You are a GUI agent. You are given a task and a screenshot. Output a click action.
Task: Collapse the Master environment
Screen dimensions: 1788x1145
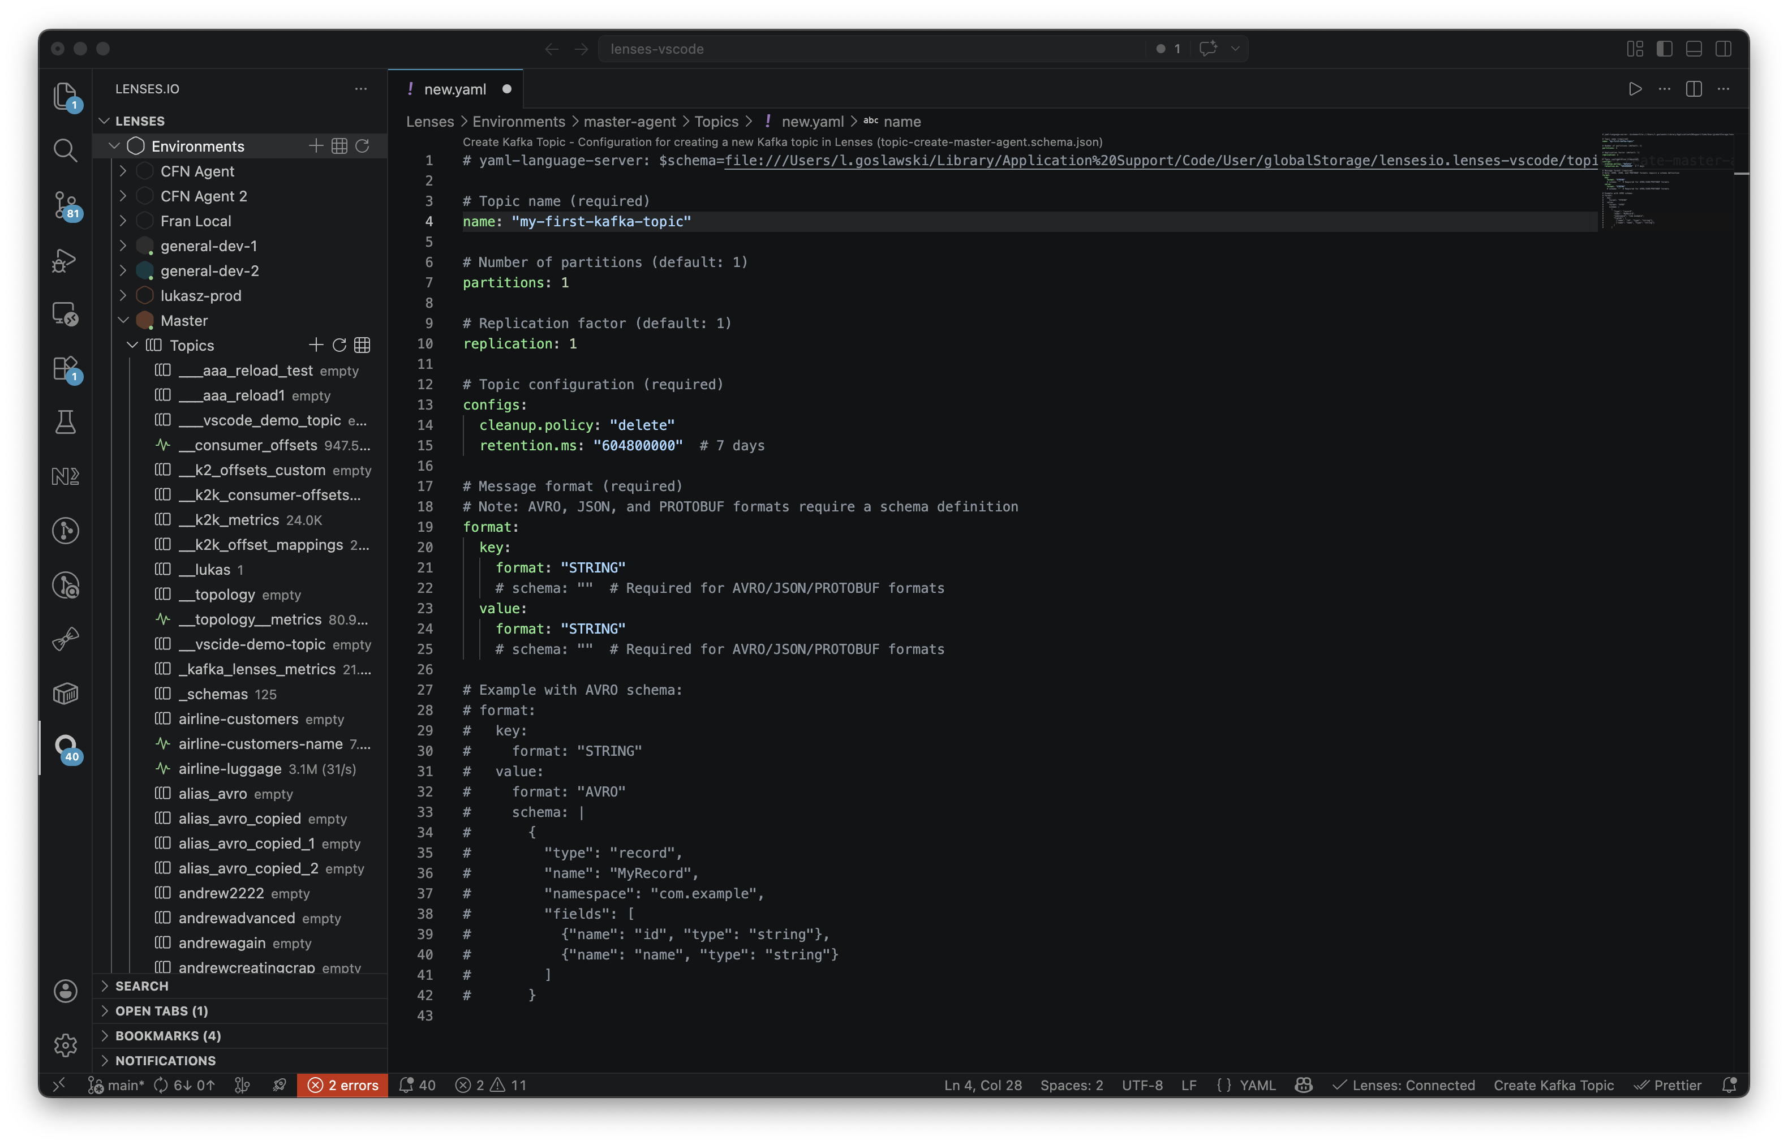(x=123, y=320)
